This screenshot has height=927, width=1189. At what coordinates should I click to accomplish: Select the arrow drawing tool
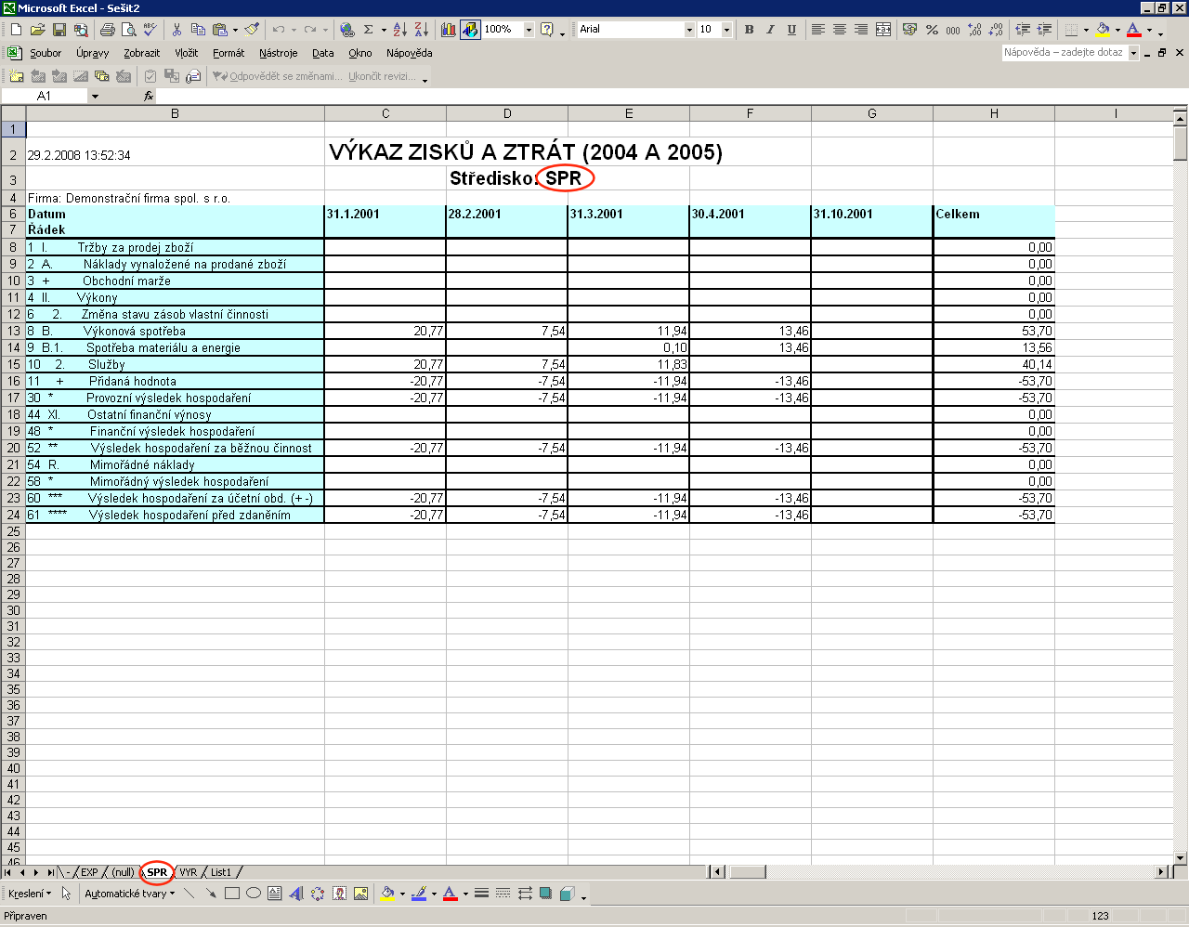pyautogui.click(x=211, y=894)
